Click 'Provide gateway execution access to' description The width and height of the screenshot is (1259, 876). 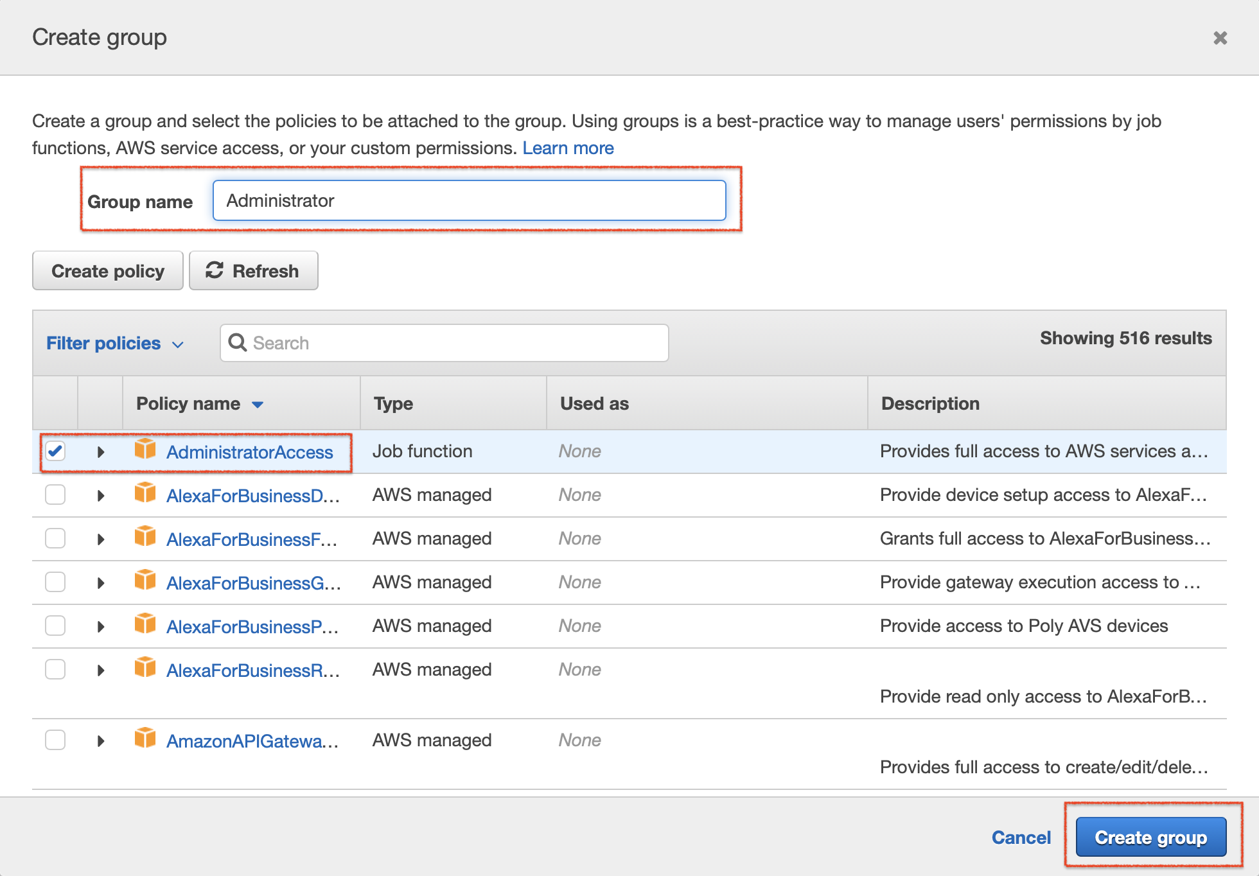point(1040,582)
